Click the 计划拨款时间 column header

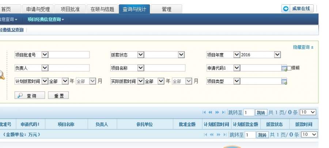216,124
